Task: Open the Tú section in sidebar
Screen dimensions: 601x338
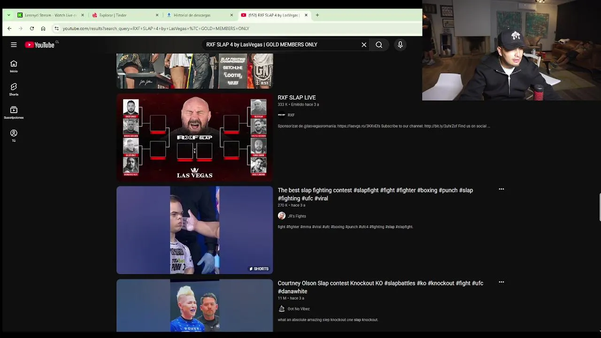Action: point(14,135)
